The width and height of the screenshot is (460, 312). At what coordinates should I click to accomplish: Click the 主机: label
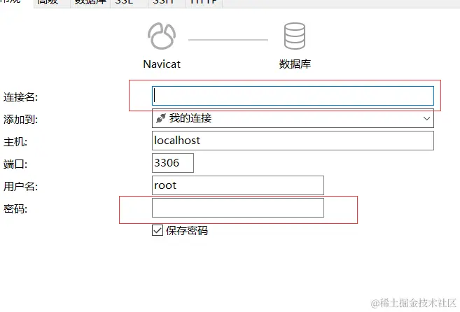point(15,142)
